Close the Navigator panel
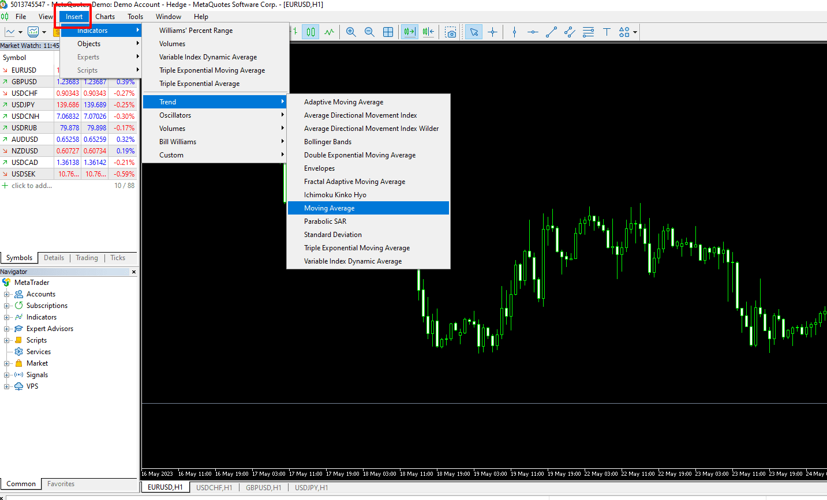Screen dimensions: 827x500 coord(134,272)
